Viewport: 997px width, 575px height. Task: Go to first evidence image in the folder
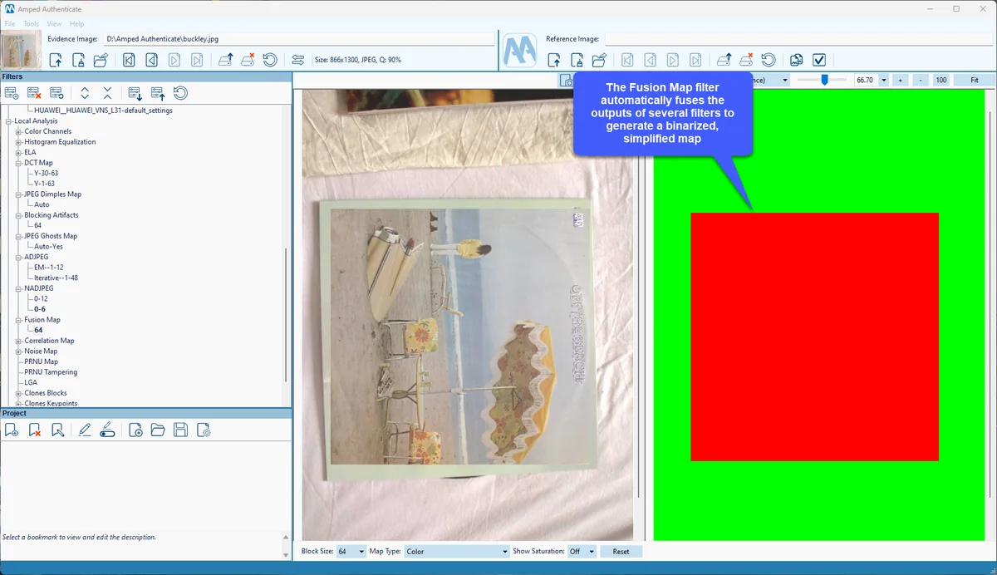[x=129, y=60]
